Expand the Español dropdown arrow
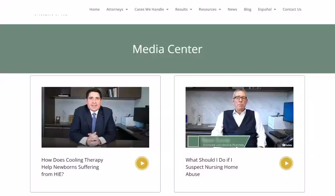This screenshot has height=196, width=335. (x=275, y=9)
